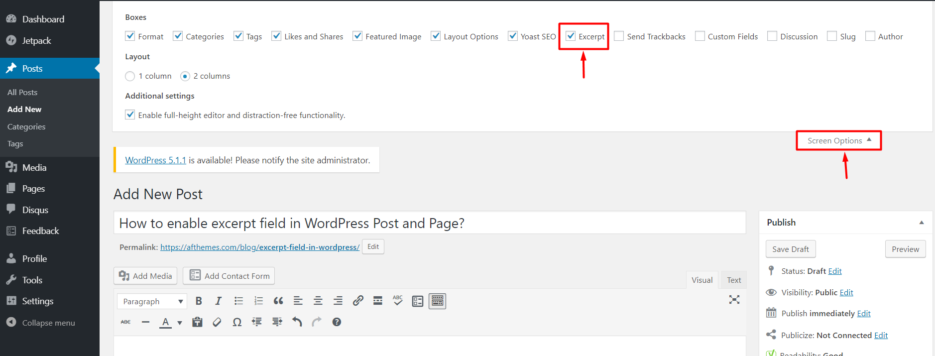
Task: Decrease the paragraph indent
Action: (257, 322)
